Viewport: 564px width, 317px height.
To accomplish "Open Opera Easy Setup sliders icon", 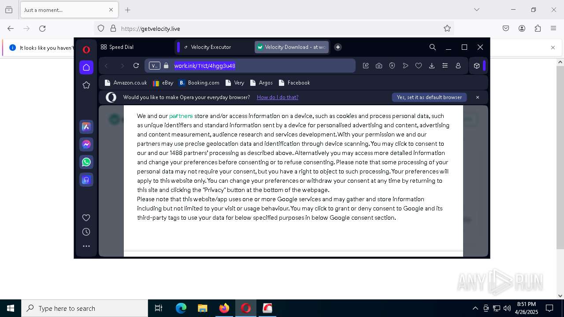I will click(445, 66).
